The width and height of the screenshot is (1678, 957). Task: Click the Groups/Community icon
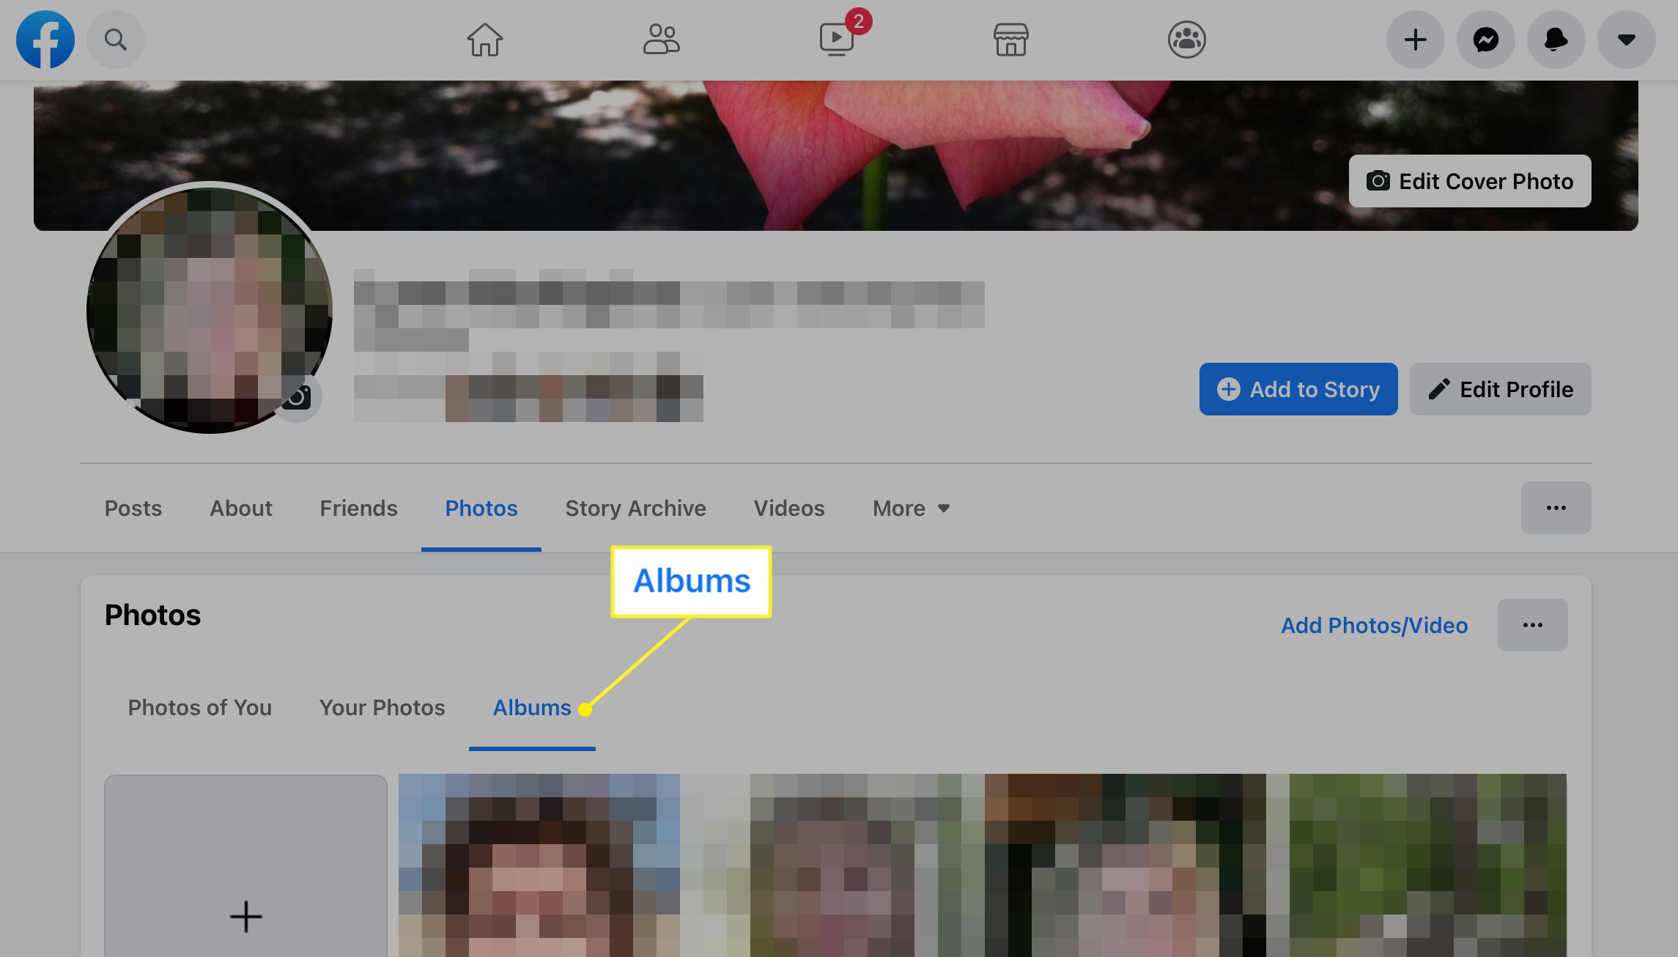point(1187,38)
